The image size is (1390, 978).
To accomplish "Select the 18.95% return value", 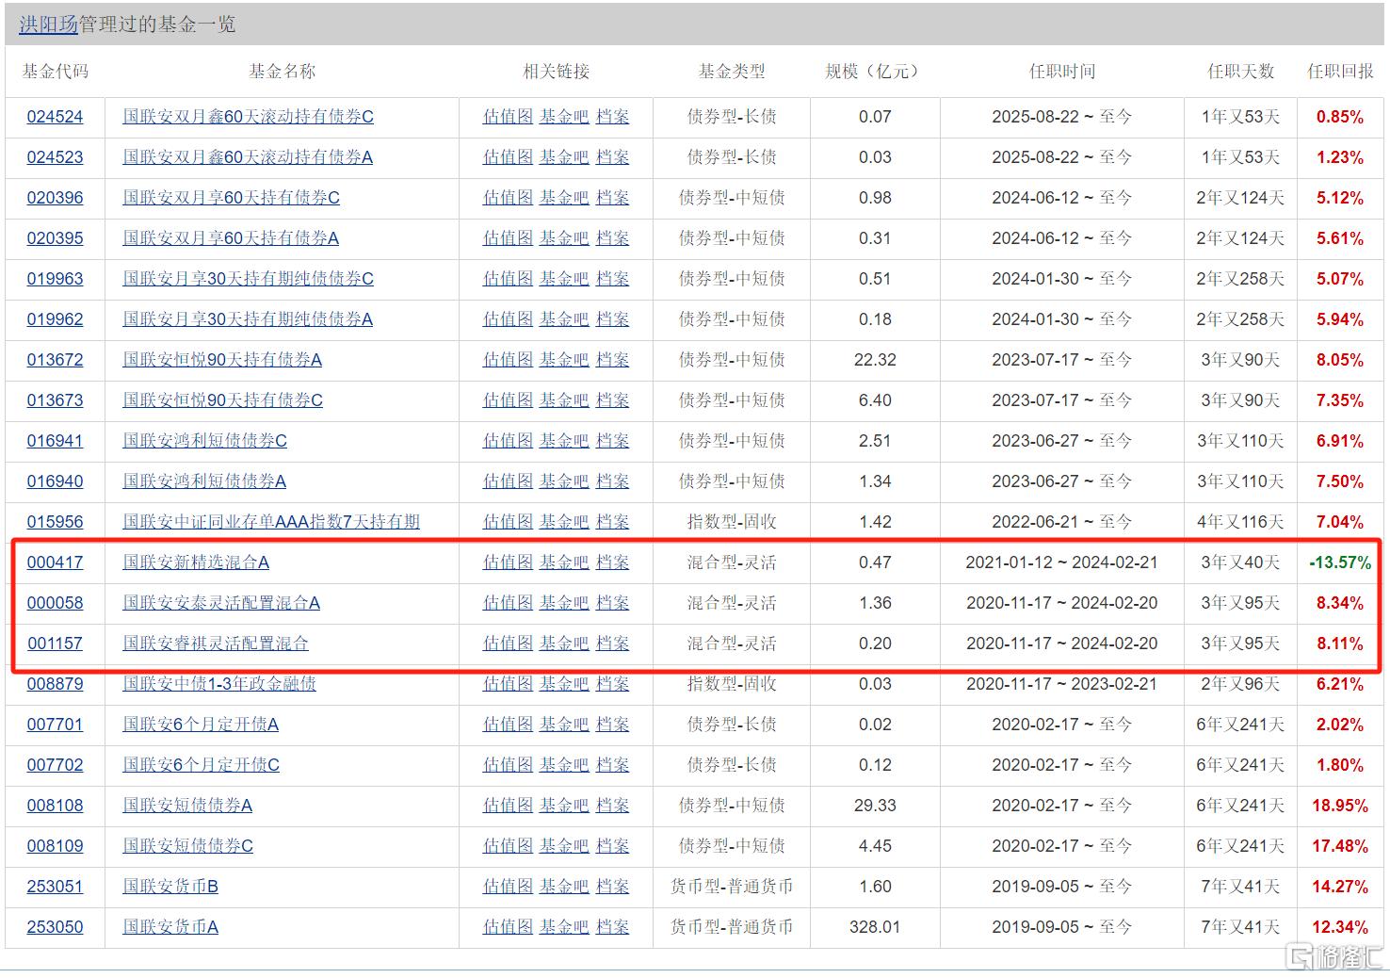I will click(1340, 806).
